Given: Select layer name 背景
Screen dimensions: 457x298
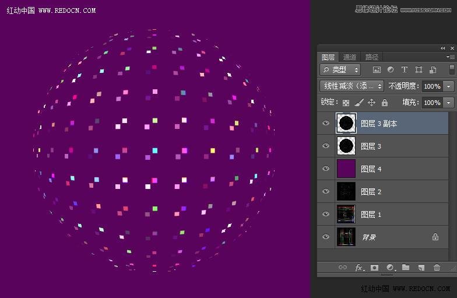Looking at the screenshot, I should click(369, 237).
